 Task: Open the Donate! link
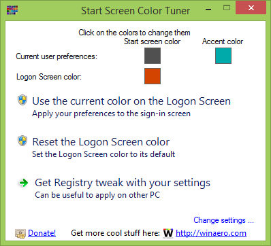[x=42, y=233]
